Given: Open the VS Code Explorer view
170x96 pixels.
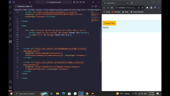Looking at the screenshot, I should pyautogui.click(x=10, y=7).
